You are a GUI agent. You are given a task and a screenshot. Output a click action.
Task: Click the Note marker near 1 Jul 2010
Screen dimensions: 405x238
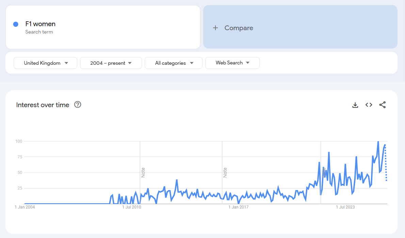click(143, 173)
